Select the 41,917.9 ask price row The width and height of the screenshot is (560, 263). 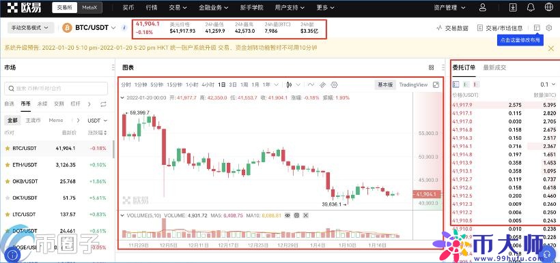pos(504,105)
